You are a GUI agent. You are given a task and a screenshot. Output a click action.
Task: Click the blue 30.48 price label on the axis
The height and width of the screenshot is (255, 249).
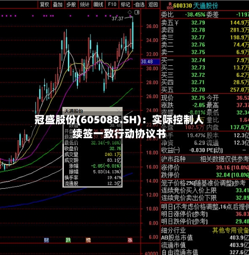tap(150, 62)
